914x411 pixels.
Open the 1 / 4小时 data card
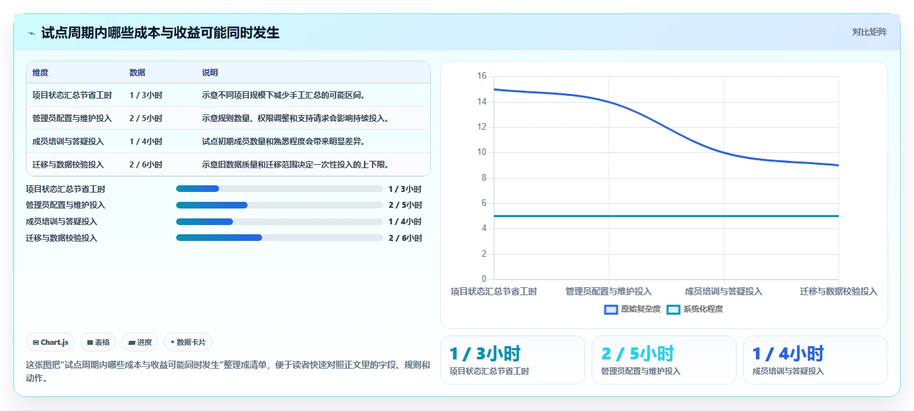(815, 360)
